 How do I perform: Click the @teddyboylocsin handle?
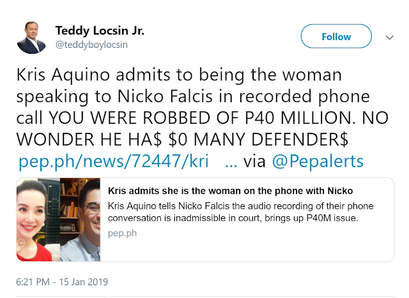point(86,45)
